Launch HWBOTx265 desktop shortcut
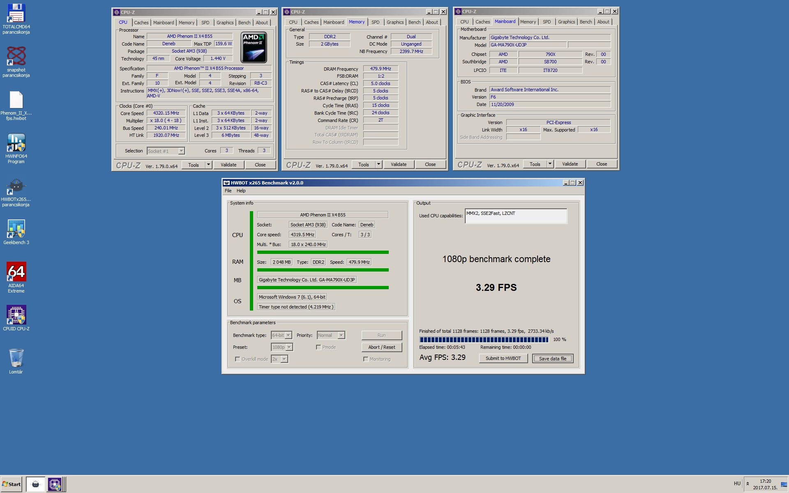 tap(16, 192)
